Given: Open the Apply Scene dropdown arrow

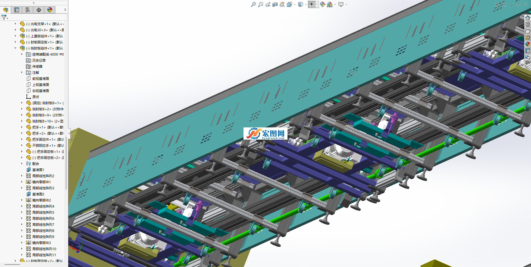Looking at the screenshot, I should tap(335, 5).
